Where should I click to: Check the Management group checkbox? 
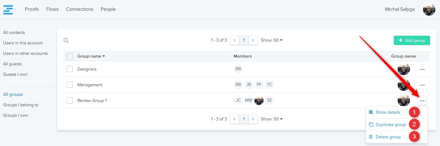coord(70,85)
